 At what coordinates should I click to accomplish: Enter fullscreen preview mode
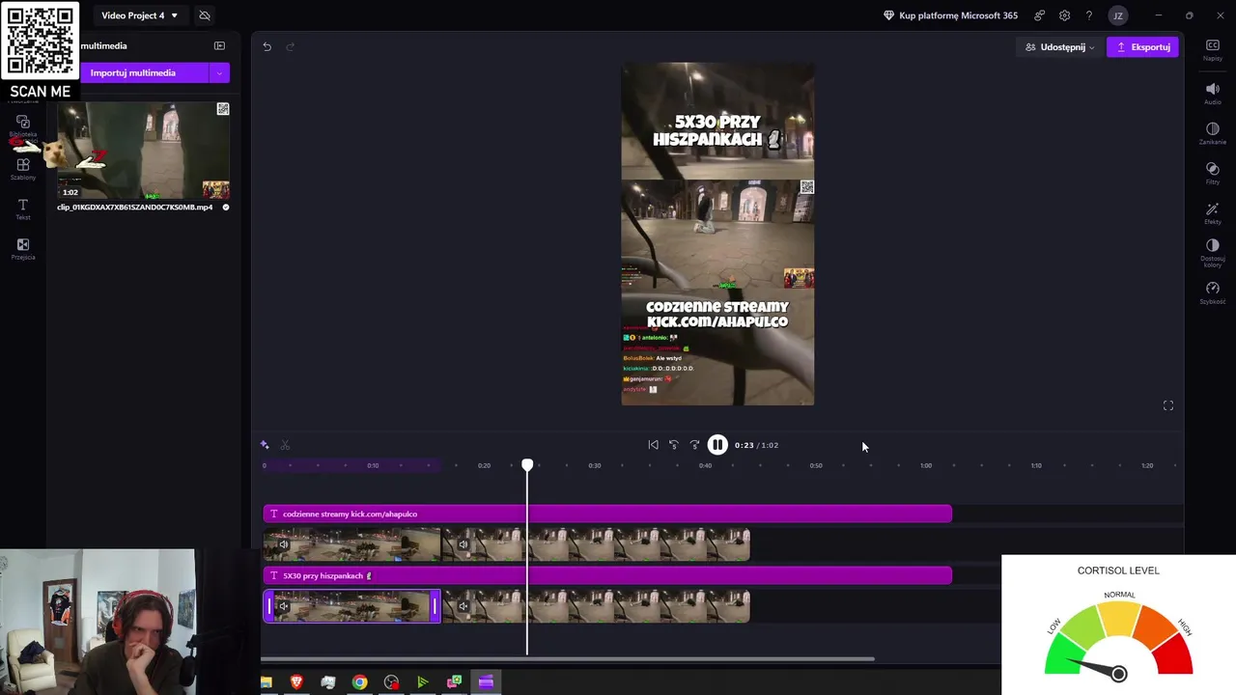click(x=1168, y=405)
